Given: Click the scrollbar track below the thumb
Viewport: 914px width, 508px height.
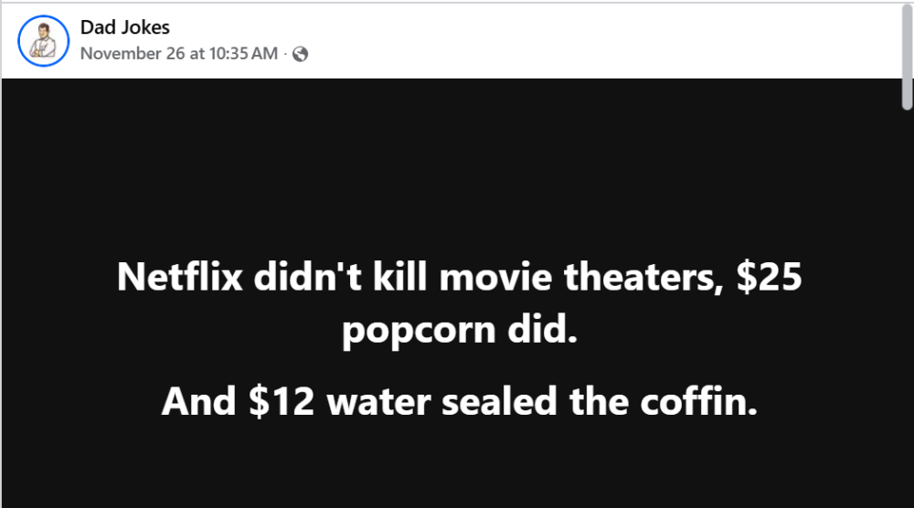Looking at the screenshot, I should coord(907,320).
